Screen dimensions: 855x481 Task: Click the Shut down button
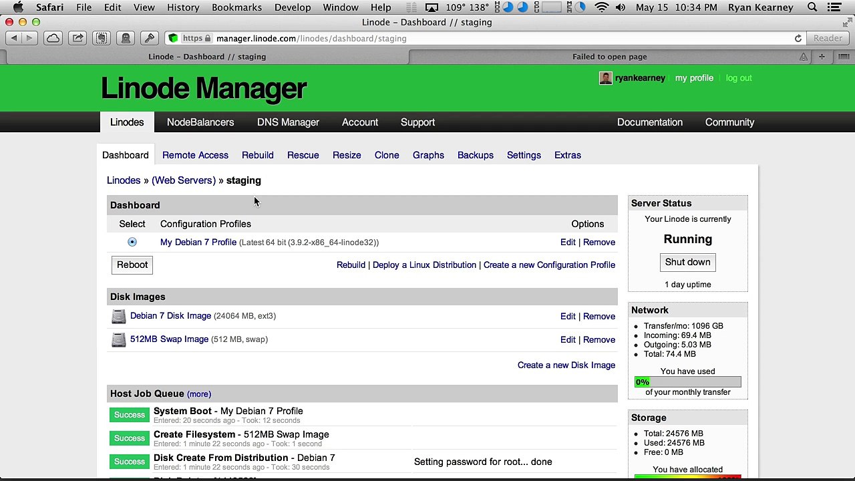687,262
